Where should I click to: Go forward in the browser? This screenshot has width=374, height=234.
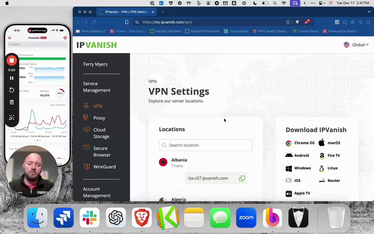pyautogui.click(x=86, y=22)
